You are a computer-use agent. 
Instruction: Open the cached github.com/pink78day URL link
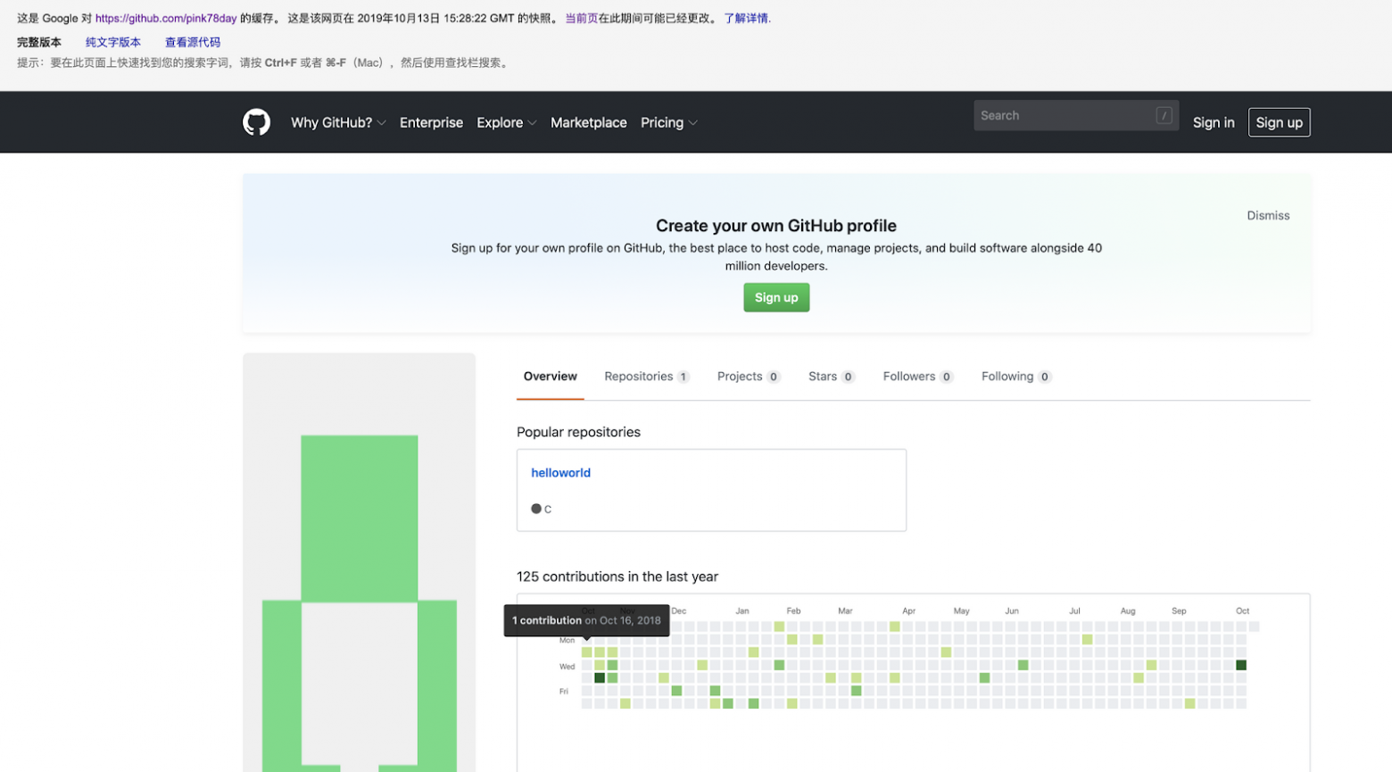click(166, 18)
